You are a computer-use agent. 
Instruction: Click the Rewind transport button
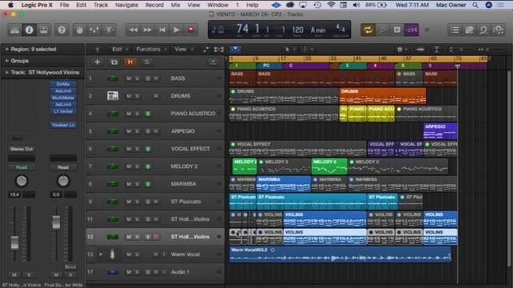(x=133, y=30)
